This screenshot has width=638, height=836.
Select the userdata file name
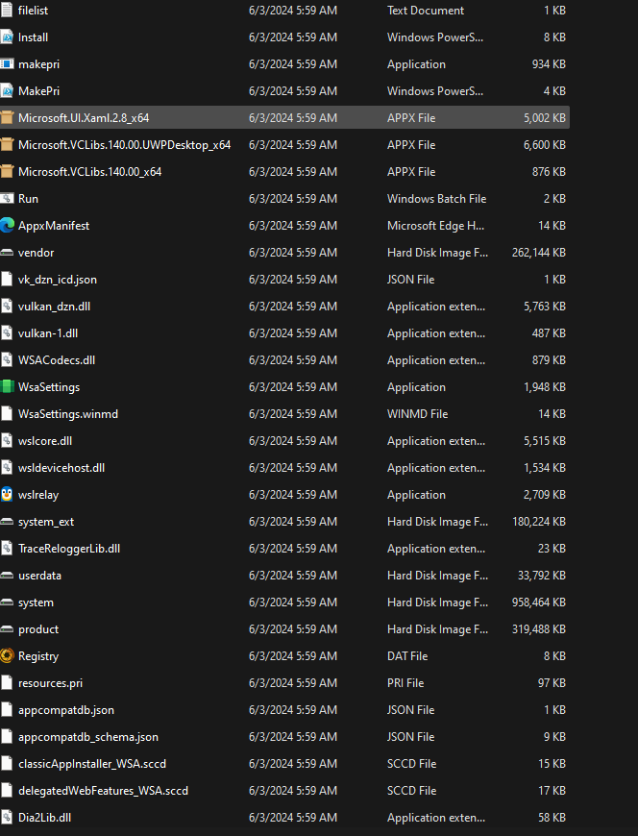tap(40, 576)
